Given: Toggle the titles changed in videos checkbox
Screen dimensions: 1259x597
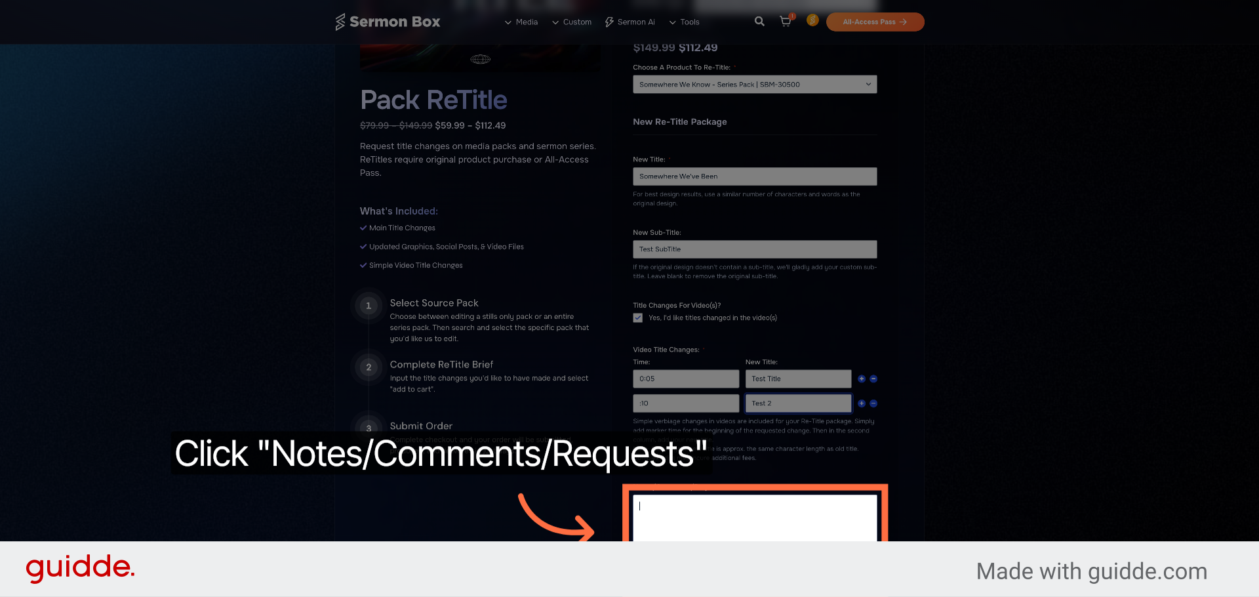Looking at the screenshot, I should pos(637,318).
